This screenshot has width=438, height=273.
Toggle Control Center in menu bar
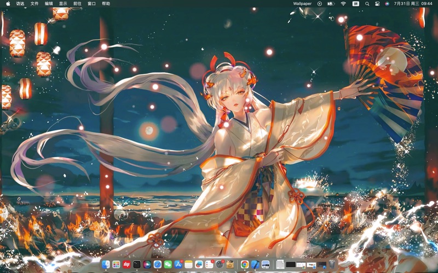coord(377,4)
